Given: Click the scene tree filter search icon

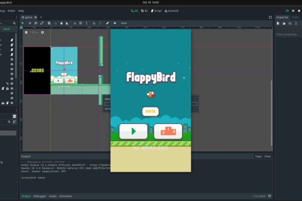Looking at the screenshot, I should click(15, 23).
